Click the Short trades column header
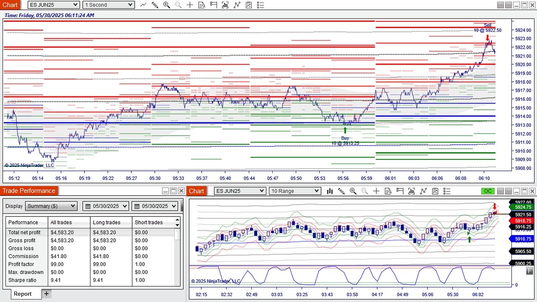This screenshot has width=537, height=302. click(153, 222)
